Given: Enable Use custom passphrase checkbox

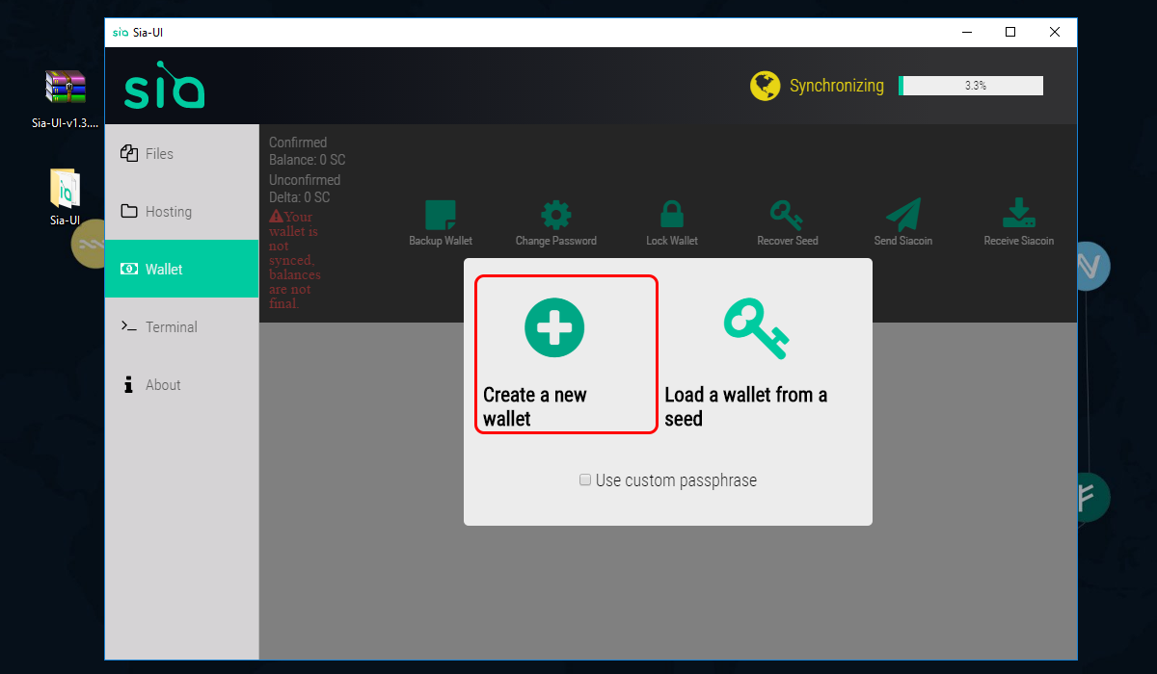Looking at the screenshot, I should 585,480.
